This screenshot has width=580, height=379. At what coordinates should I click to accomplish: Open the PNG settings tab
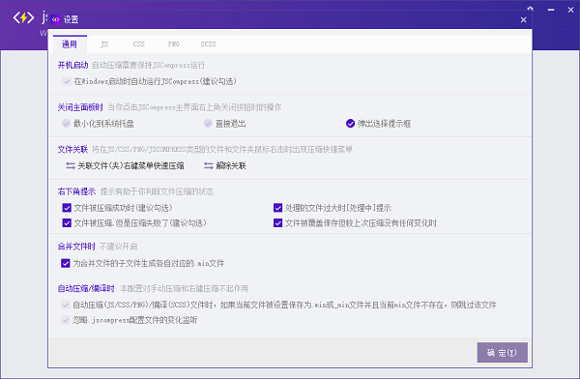(x=173, y=44)
